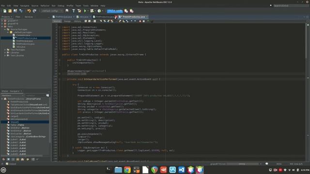Open the Debug menu
The width and height of the screenshot is (310, 174).
[x=61, y=6]
